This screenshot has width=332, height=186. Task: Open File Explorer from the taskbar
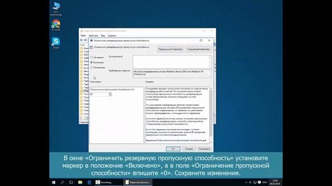point(80,182)
